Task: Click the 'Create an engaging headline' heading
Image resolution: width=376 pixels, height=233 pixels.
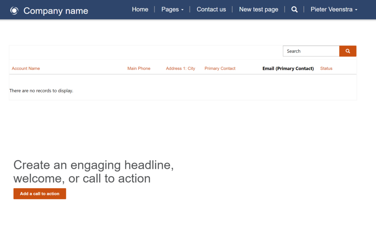Action: pyautogui.click(x=94, y=171)
